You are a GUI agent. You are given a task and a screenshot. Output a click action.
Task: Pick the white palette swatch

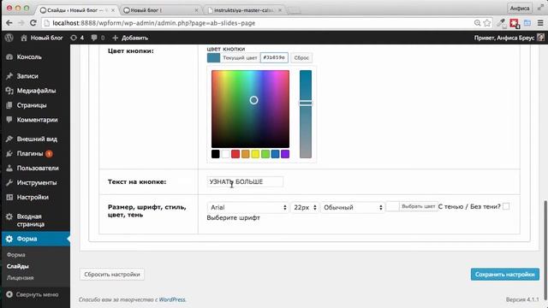click(225, 154)
